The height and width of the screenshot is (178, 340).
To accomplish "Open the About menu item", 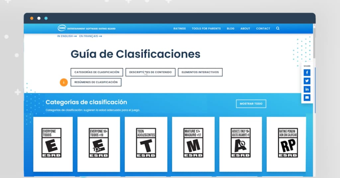I will (245, 29).
